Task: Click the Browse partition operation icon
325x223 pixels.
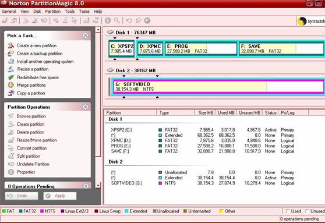Action: (x=11, y=116)
